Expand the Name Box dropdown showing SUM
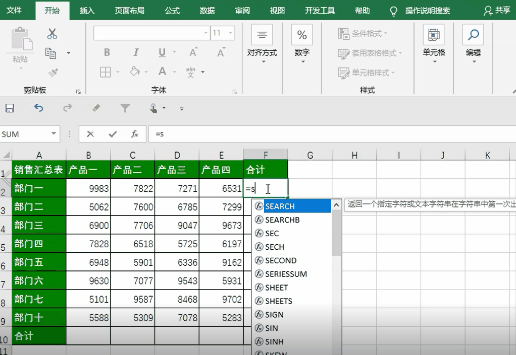The height and width of the screenshot is (355, 516). click(54, 134)
